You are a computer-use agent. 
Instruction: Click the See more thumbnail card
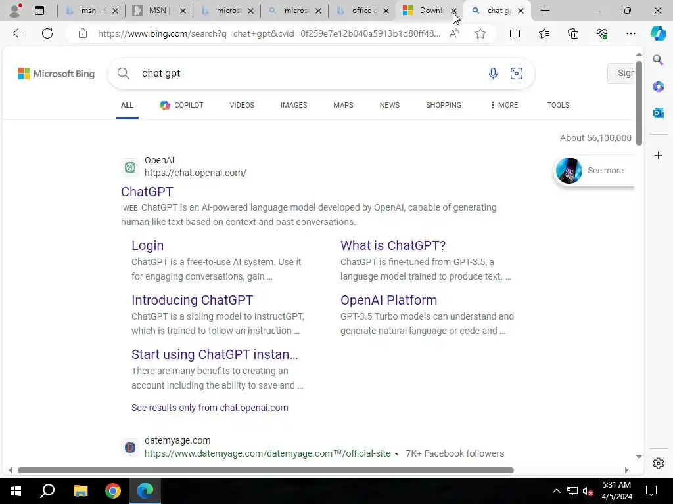pos(594,171)
